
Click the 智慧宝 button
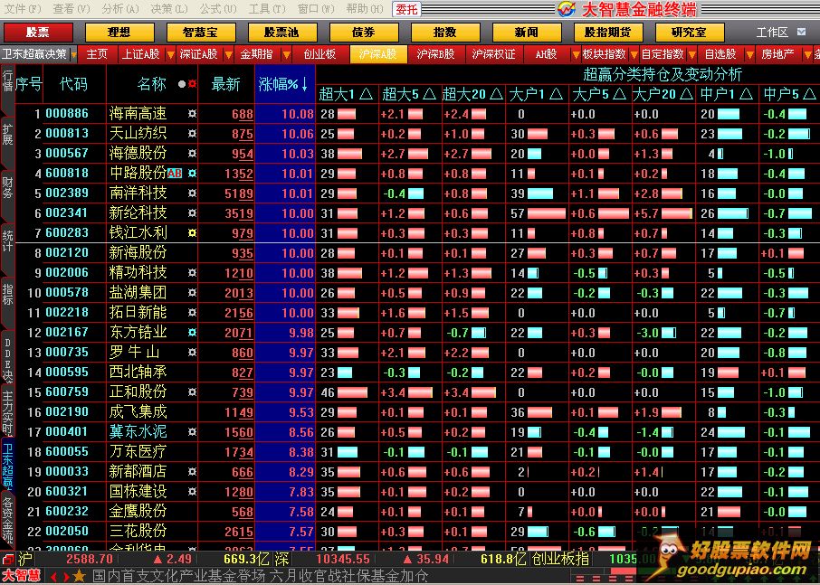click(200, 33)
